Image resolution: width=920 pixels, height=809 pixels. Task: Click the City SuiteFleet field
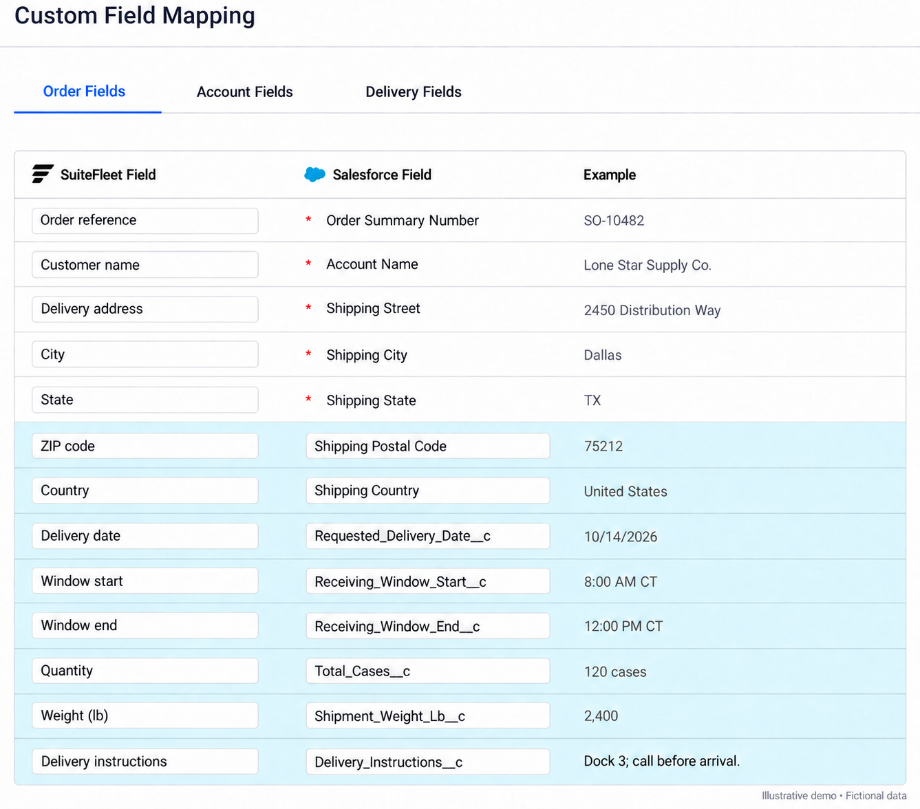pyautogui.click(x=145, y=354)
